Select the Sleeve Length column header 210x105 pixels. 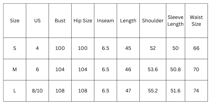175,21
